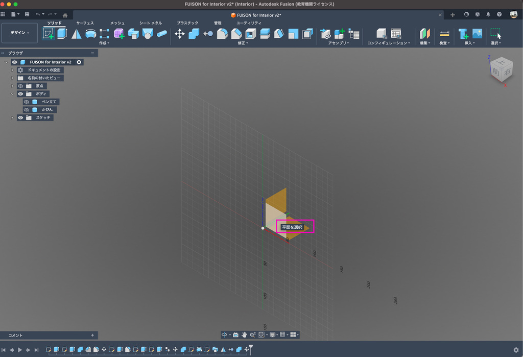
Task: Expand the ドキュメントの設定 tree node
Action: pyautogui.click(x=12, y=70)
